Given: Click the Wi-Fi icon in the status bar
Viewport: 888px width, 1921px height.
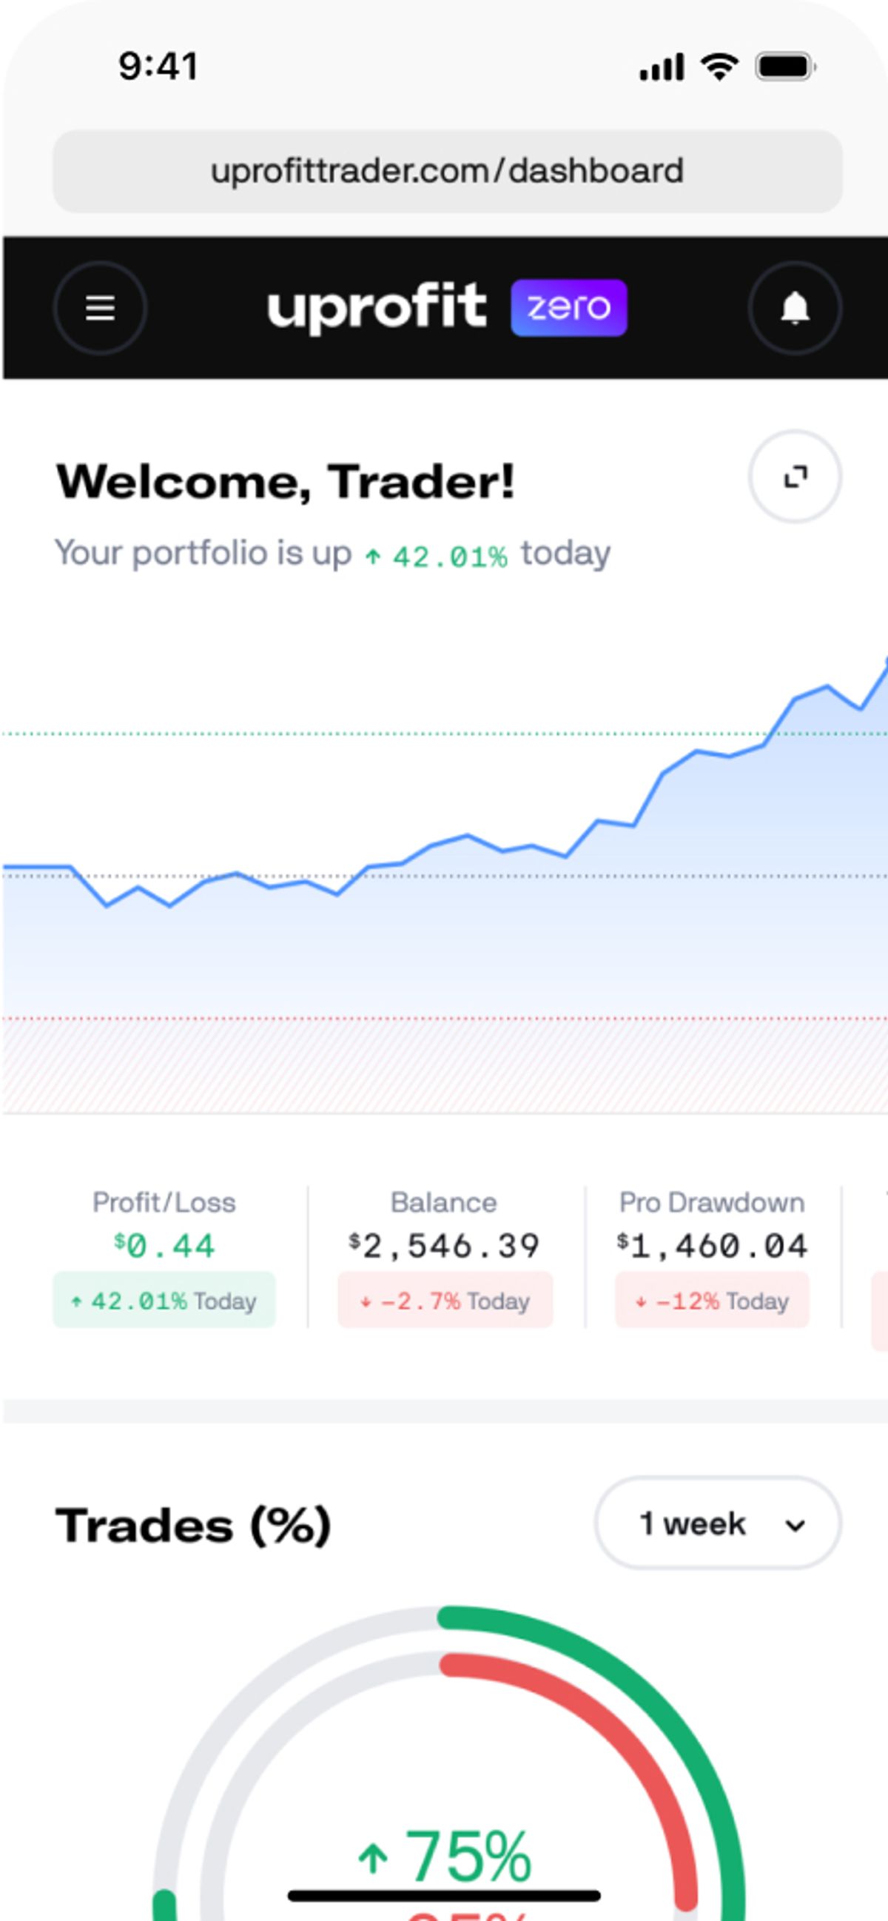Looking at the screenshot, I should click(719, 66).
